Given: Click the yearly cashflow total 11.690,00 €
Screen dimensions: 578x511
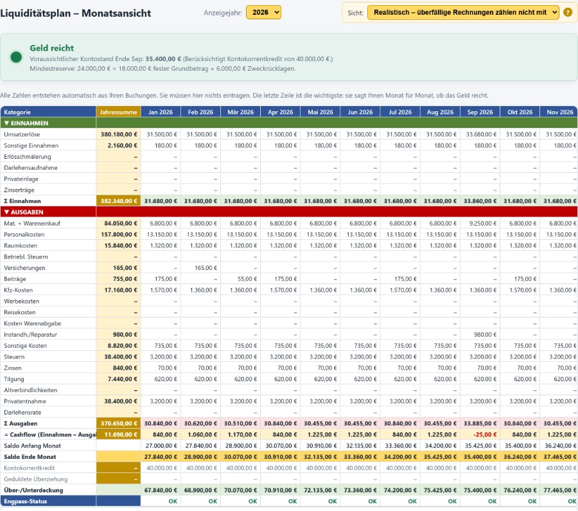Looking at the screenshot, I should 121,435.
